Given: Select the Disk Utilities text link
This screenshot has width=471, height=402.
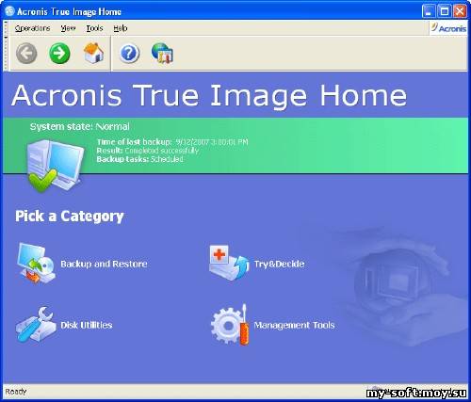Looking at the screenshot, I should [x=87, y=325].
